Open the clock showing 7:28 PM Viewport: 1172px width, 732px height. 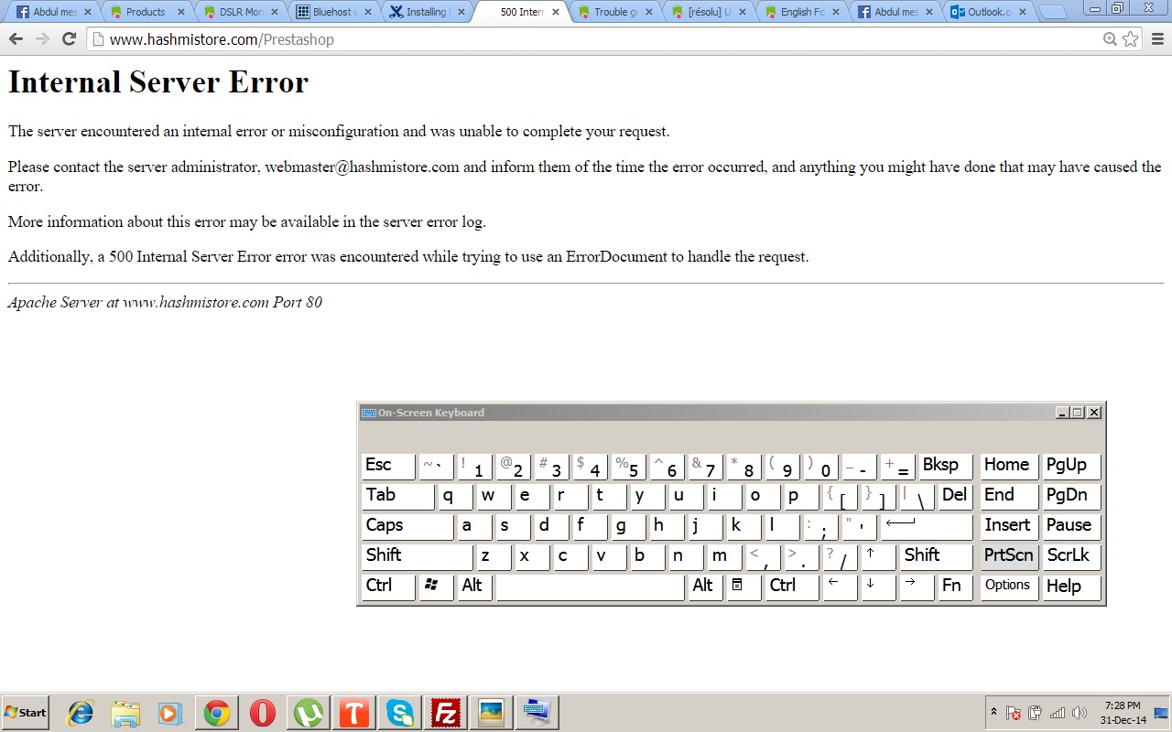[x=1123, y=713]
